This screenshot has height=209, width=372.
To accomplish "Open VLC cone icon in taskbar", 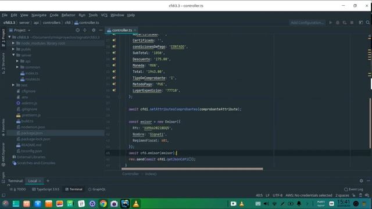I will click(x=136, y=204).
